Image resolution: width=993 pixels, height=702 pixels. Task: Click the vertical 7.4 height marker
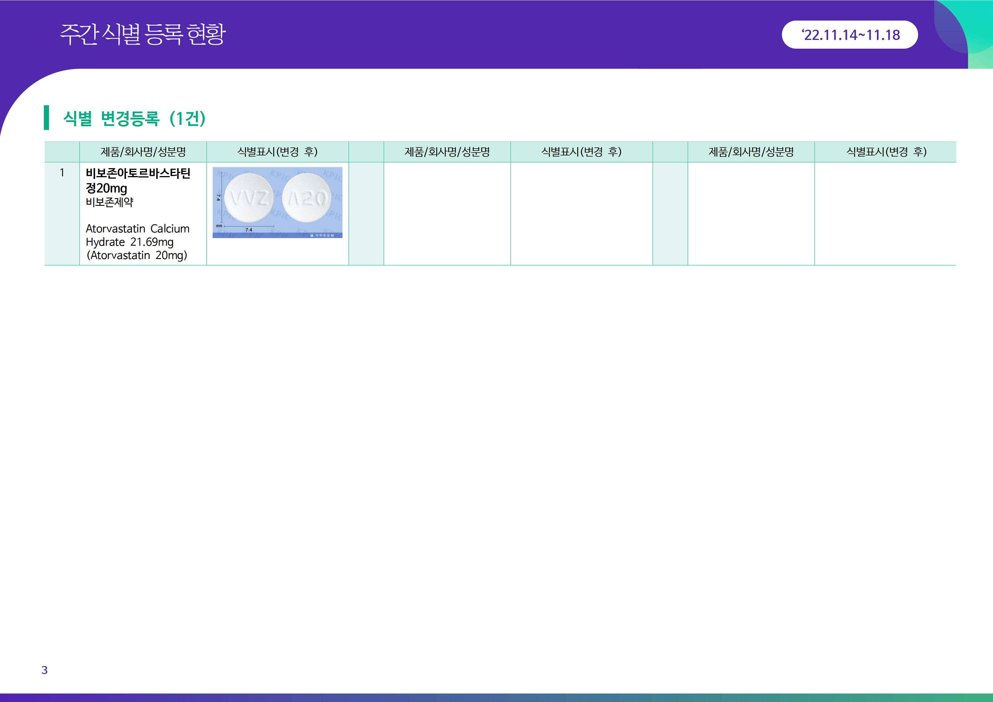coord(220,198)
